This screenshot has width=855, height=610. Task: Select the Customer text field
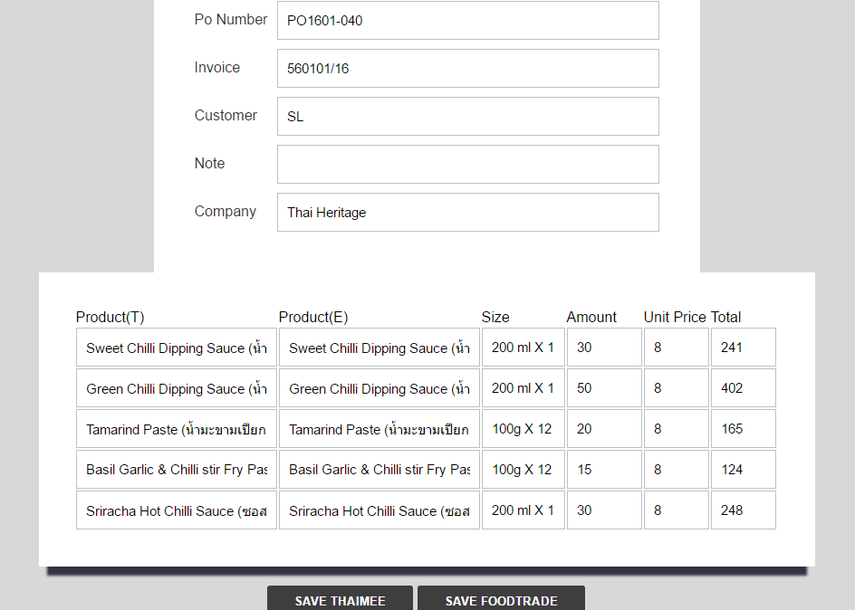pyautogui.click(x=467, y=117)
